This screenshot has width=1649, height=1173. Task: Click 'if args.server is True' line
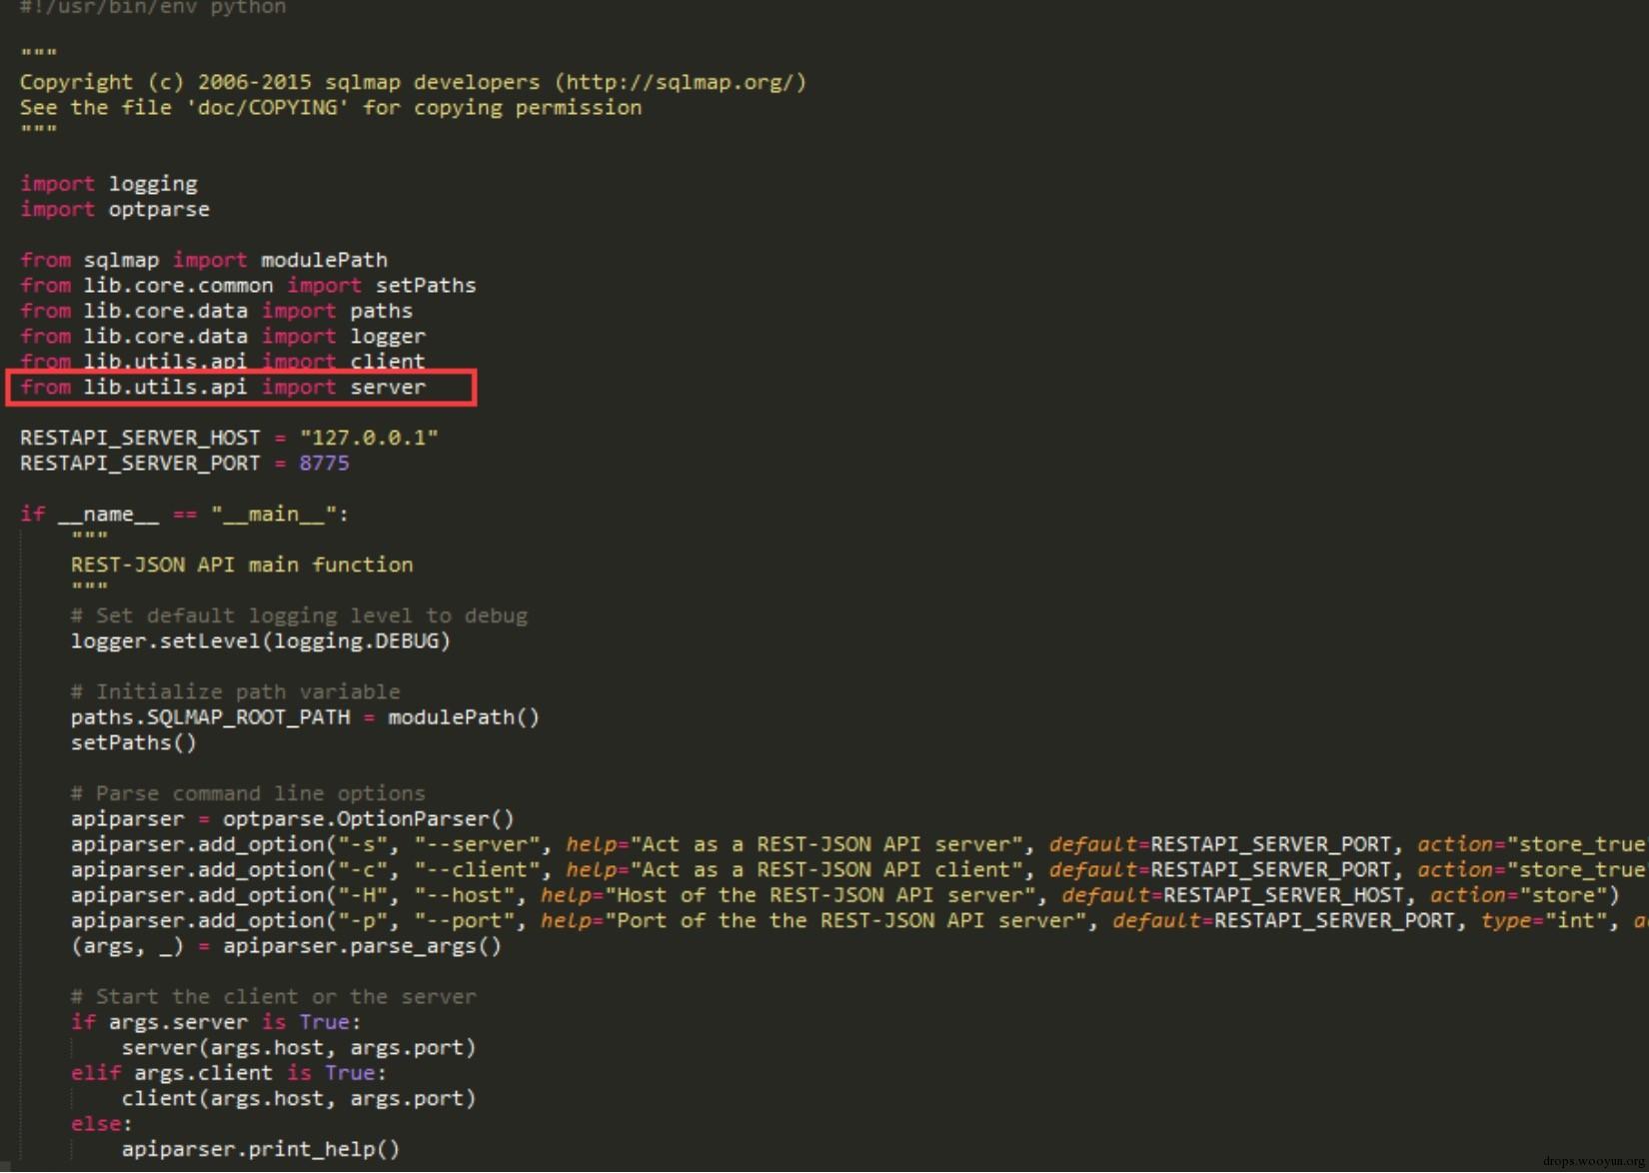pos(216,1022)
